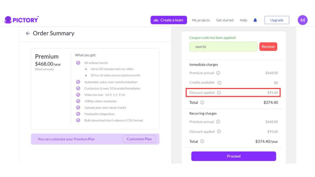The width and height of the screenshot is (315, 177).
Task: Click the Upgrade button
Action: click(277, 20)
